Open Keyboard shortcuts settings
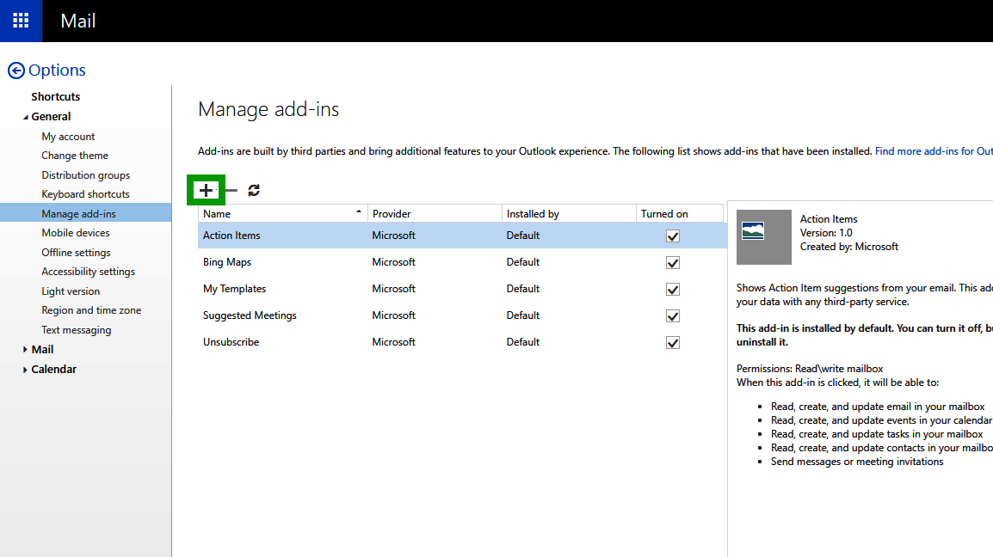 [85, 193]
